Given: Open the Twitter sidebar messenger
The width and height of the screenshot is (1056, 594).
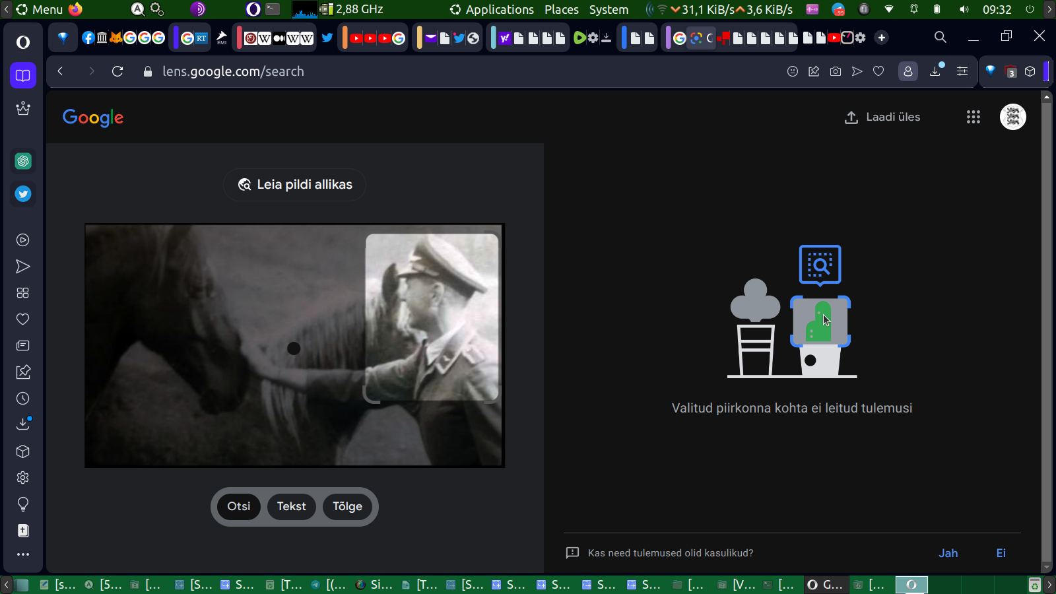Looking at the screenshot, I should (x=23, y=194).
